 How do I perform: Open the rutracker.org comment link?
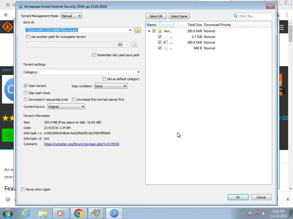[82, 144]
